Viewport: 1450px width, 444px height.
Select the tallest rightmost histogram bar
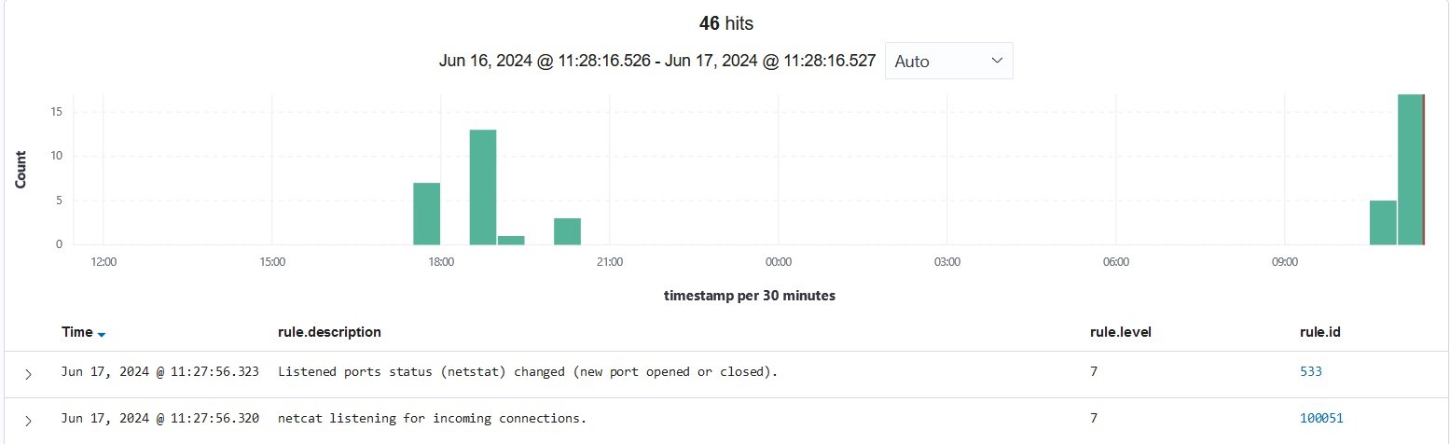coord(1410,169)
